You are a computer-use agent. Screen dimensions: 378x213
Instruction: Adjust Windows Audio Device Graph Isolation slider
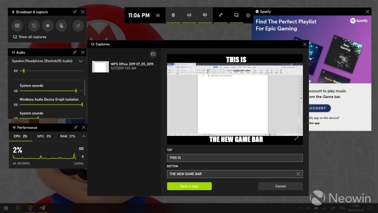pos(51,105)
